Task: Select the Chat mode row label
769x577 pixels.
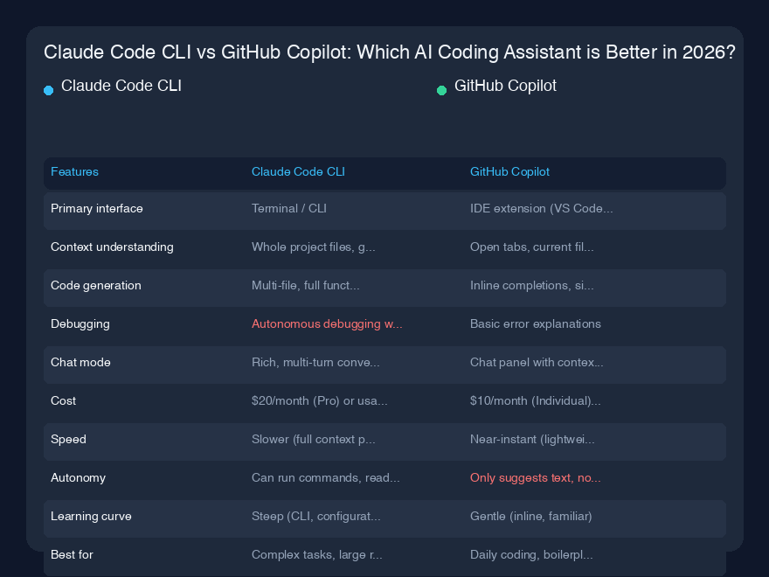Action: (x=80, y=362)
